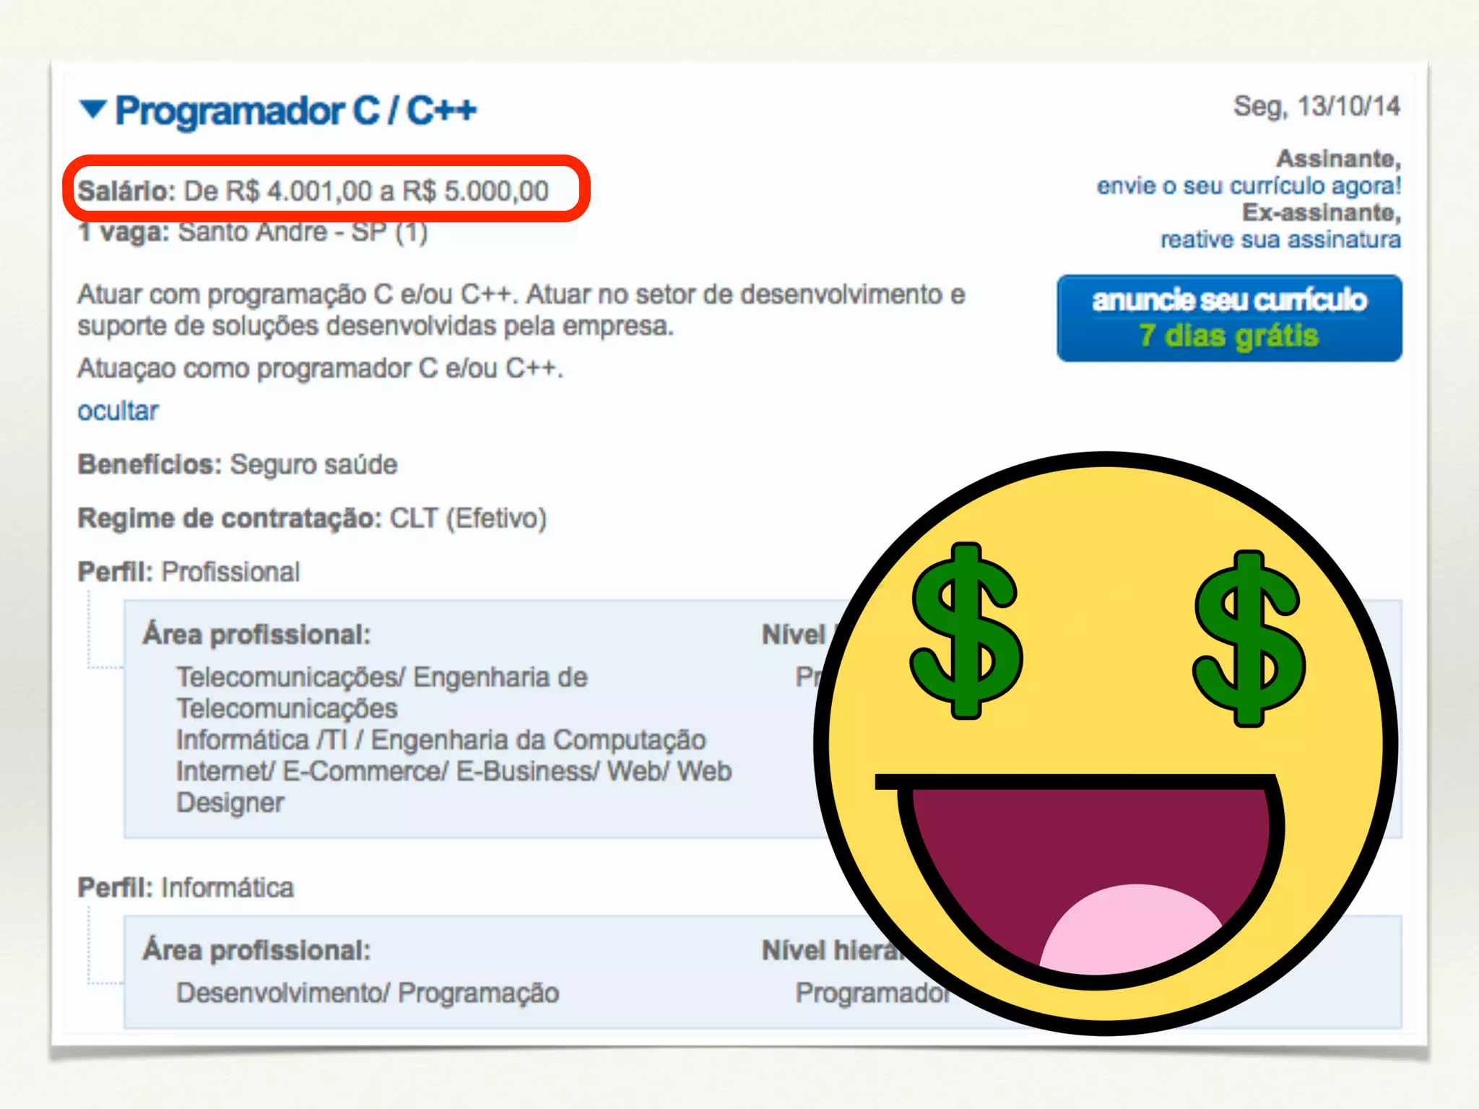Select 'Informática /TI / Engenharia da Computação' entry

tap(441, 740)
